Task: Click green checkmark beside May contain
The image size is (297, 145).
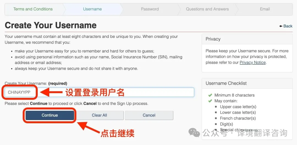Action: [210, 101]
